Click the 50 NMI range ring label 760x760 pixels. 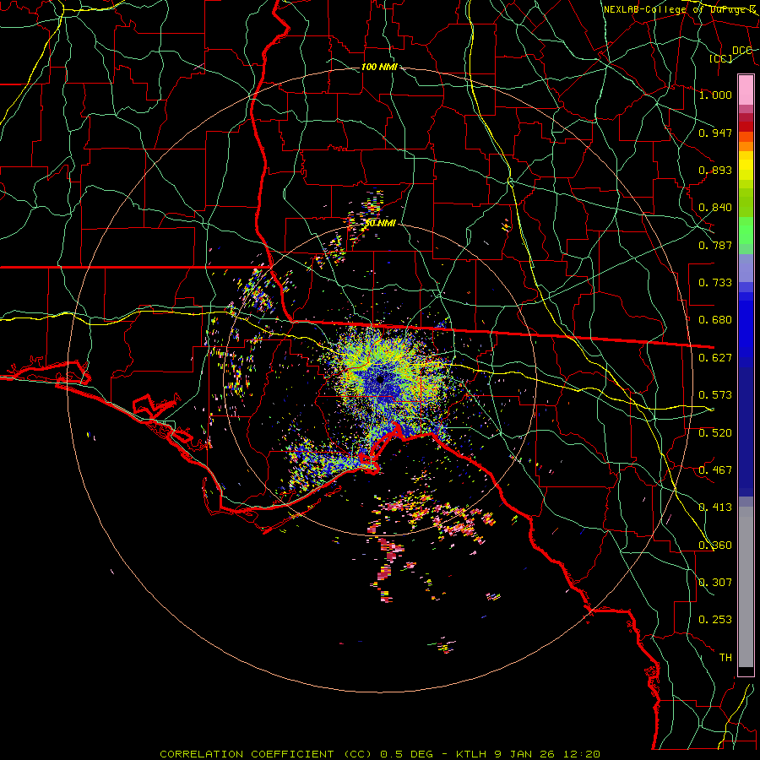379,224
